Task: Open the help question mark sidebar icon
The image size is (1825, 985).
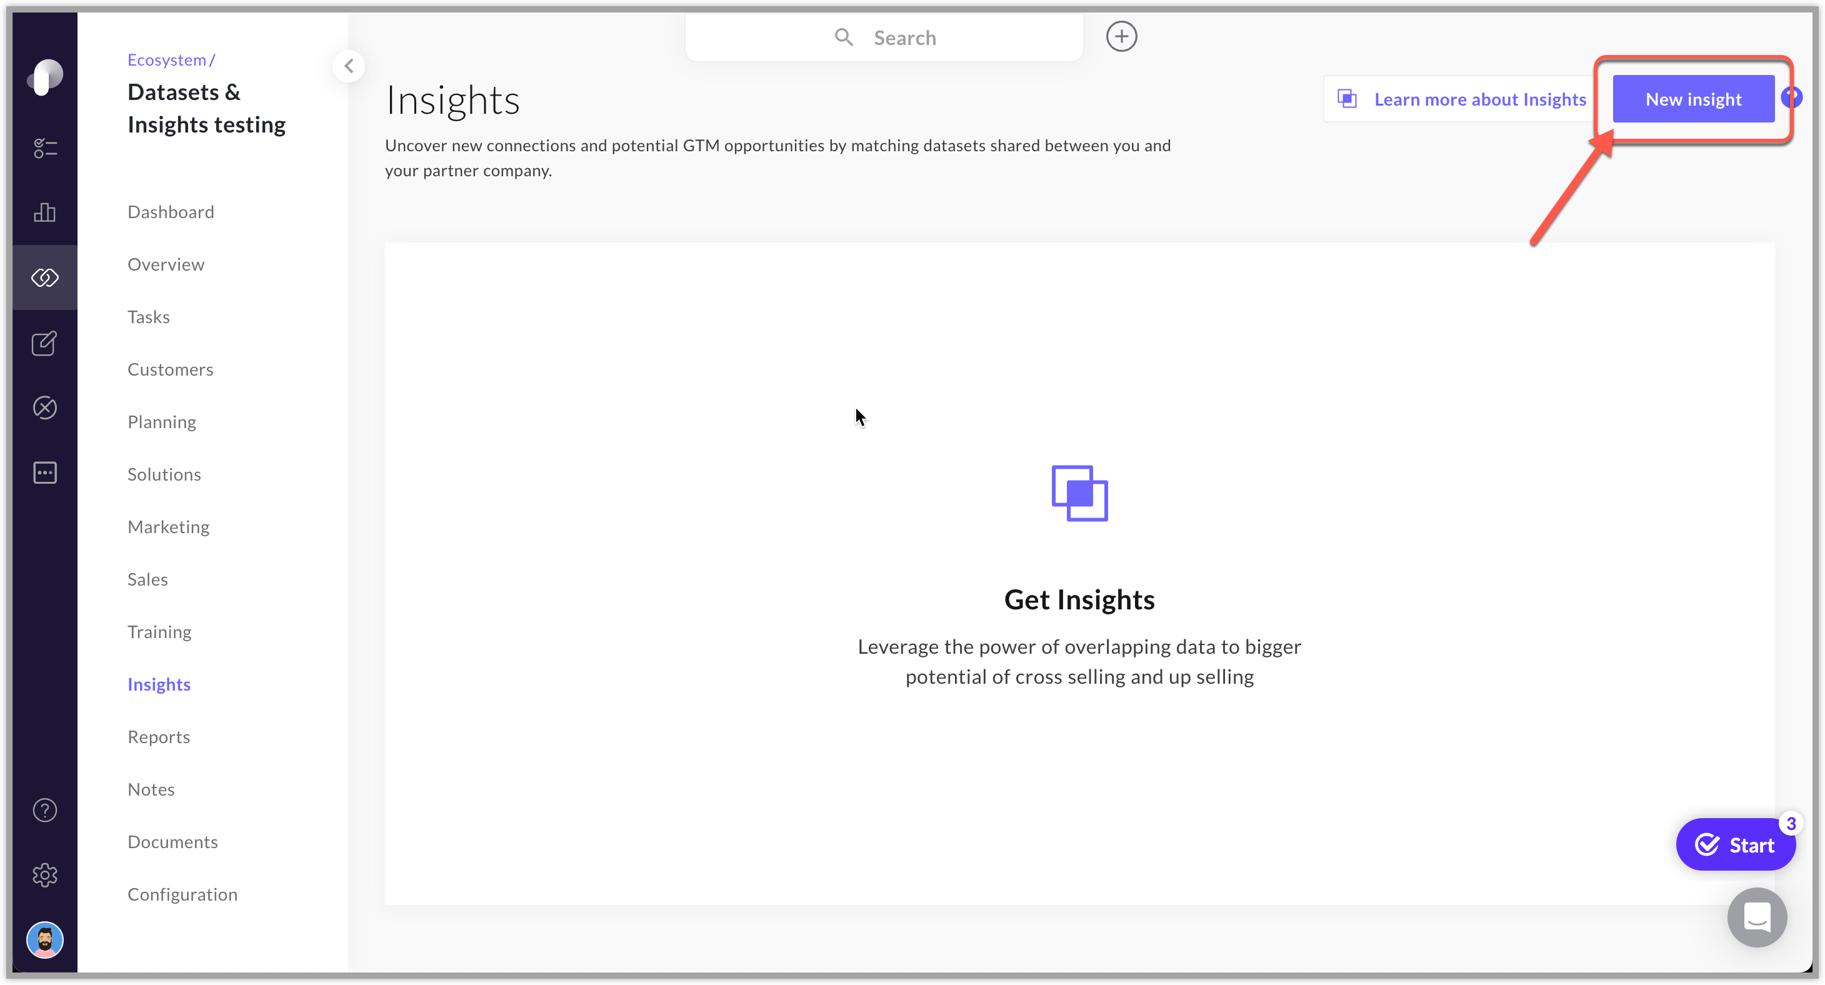Action: tap(44, 810)
